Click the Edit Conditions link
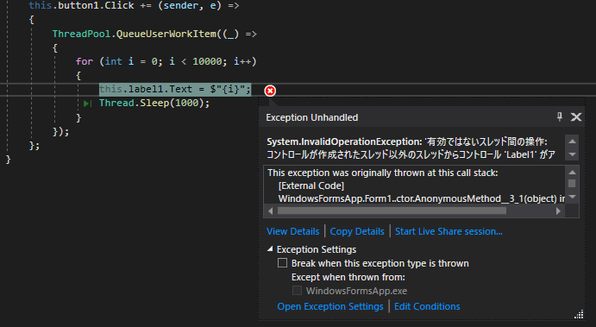596x327 pixels. 427,306
